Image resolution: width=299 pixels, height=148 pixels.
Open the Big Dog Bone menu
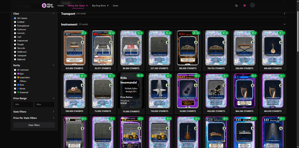[100, 5]
